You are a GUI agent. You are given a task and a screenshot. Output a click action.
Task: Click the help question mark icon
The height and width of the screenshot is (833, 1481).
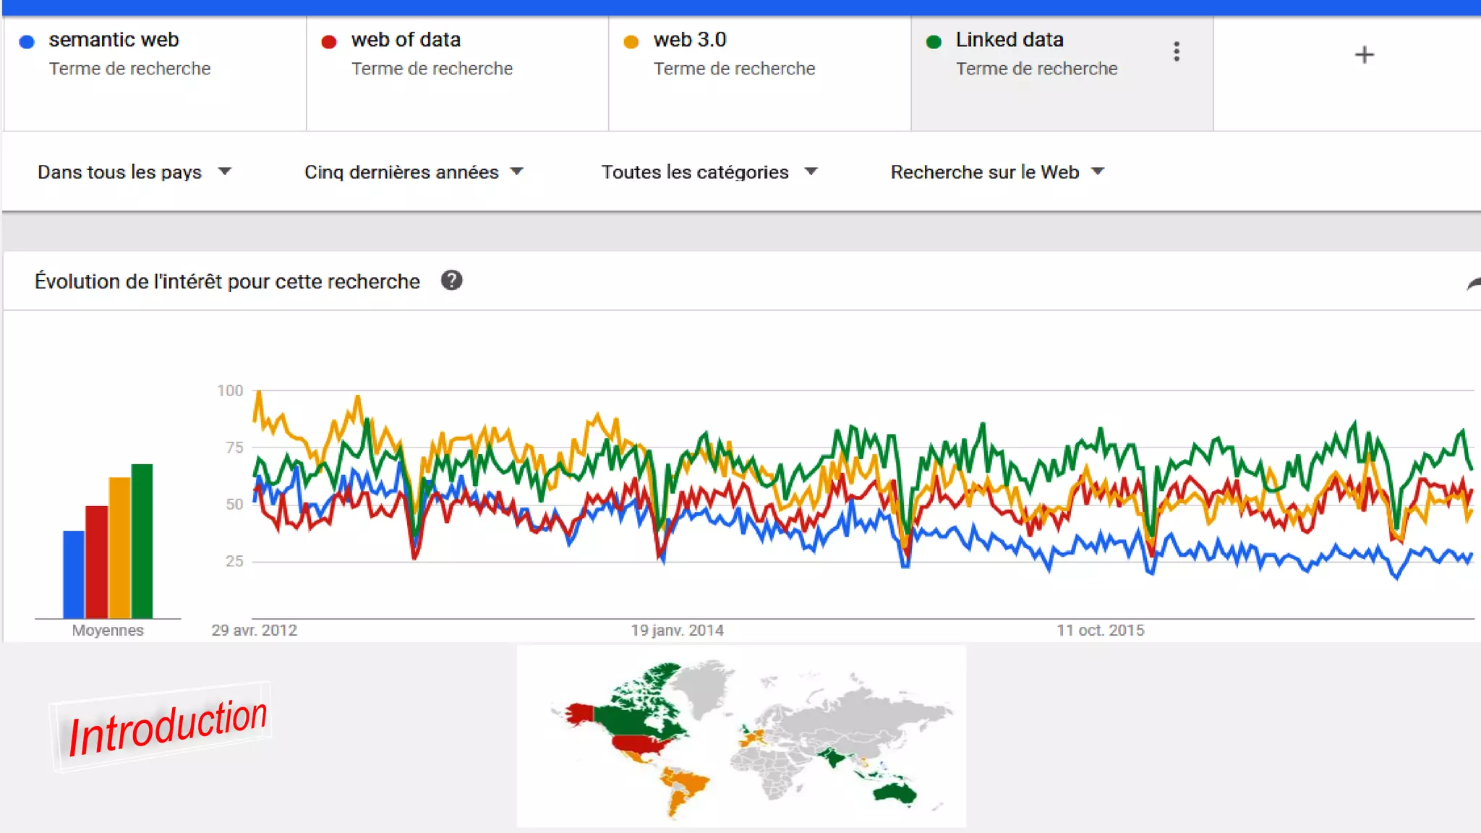pos(452,281)
